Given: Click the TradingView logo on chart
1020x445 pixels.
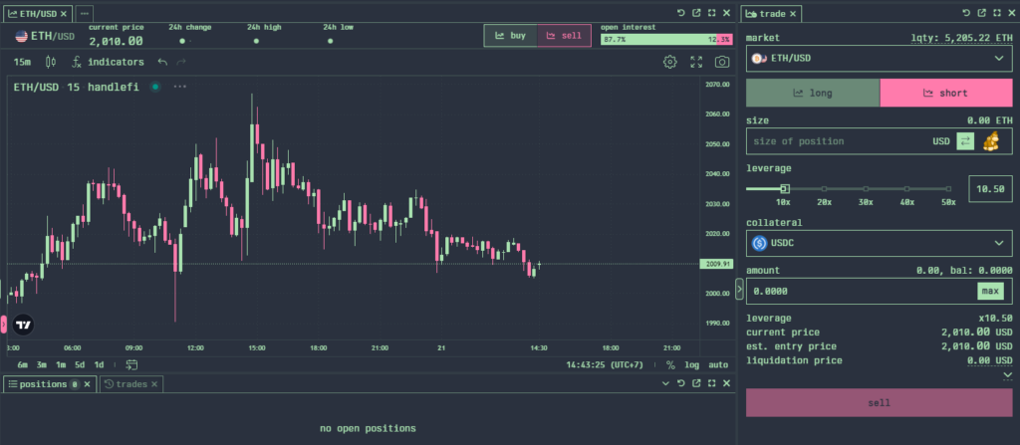Looking at the screenshot, I should [23, 324].
